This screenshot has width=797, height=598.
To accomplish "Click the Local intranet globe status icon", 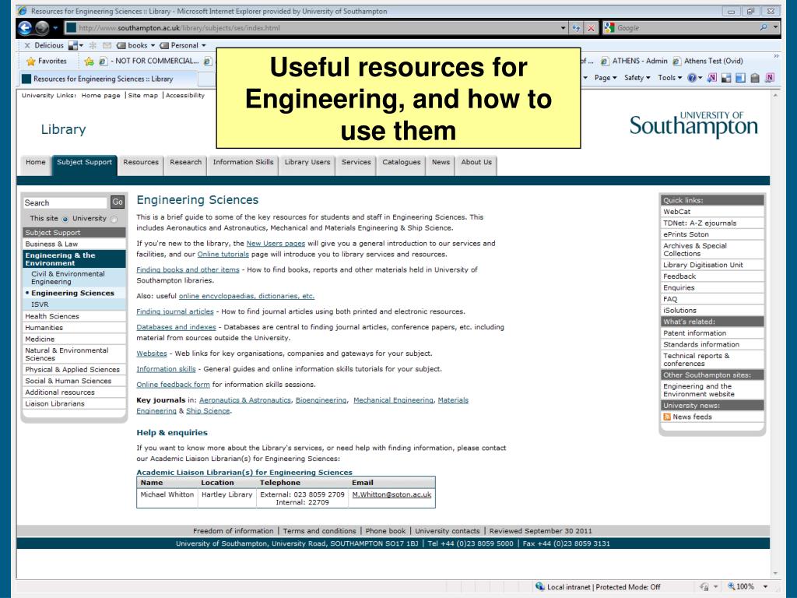I will click(540, 586).
